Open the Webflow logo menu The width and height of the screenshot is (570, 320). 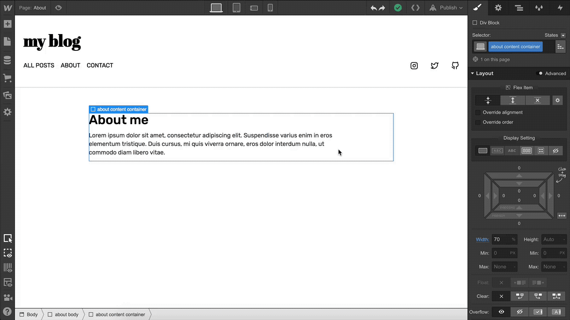(7, 8)
